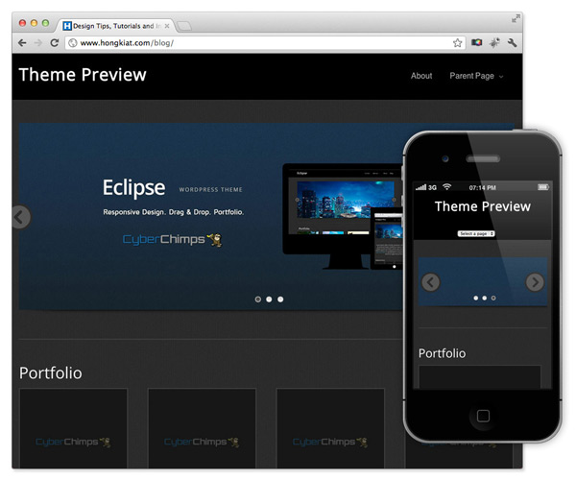Click the fullscreen arrows icon in title bar
Image resolution: width=576 pixels, height=480 pixels.
[516, 18]
